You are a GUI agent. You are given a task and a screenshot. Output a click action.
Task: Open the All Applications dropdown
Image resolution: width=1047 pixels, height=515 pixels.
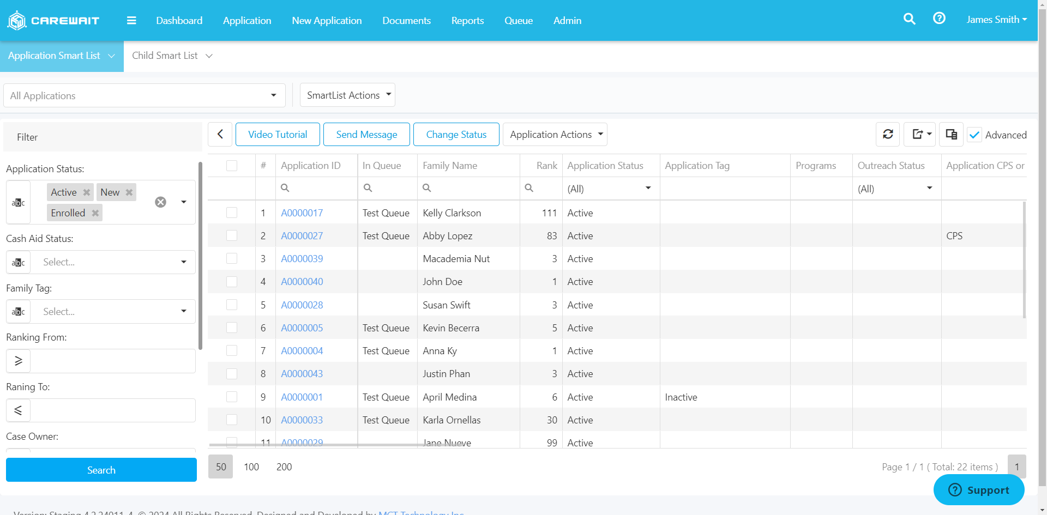click(145, 95)
